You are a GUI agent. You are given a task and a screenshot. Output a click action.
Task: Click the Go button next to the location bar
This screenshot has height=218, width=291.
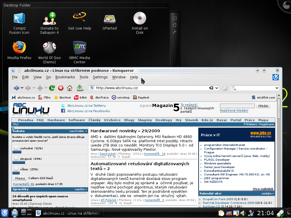(225, 88)
